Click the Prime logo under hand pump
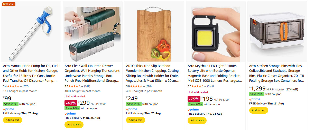 (8, 109)
